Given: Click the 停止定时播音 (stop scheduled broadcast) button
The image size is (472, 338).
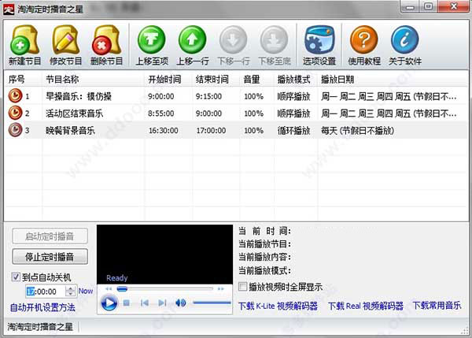Looking at the screenshot, I should [x=50, y=257].
